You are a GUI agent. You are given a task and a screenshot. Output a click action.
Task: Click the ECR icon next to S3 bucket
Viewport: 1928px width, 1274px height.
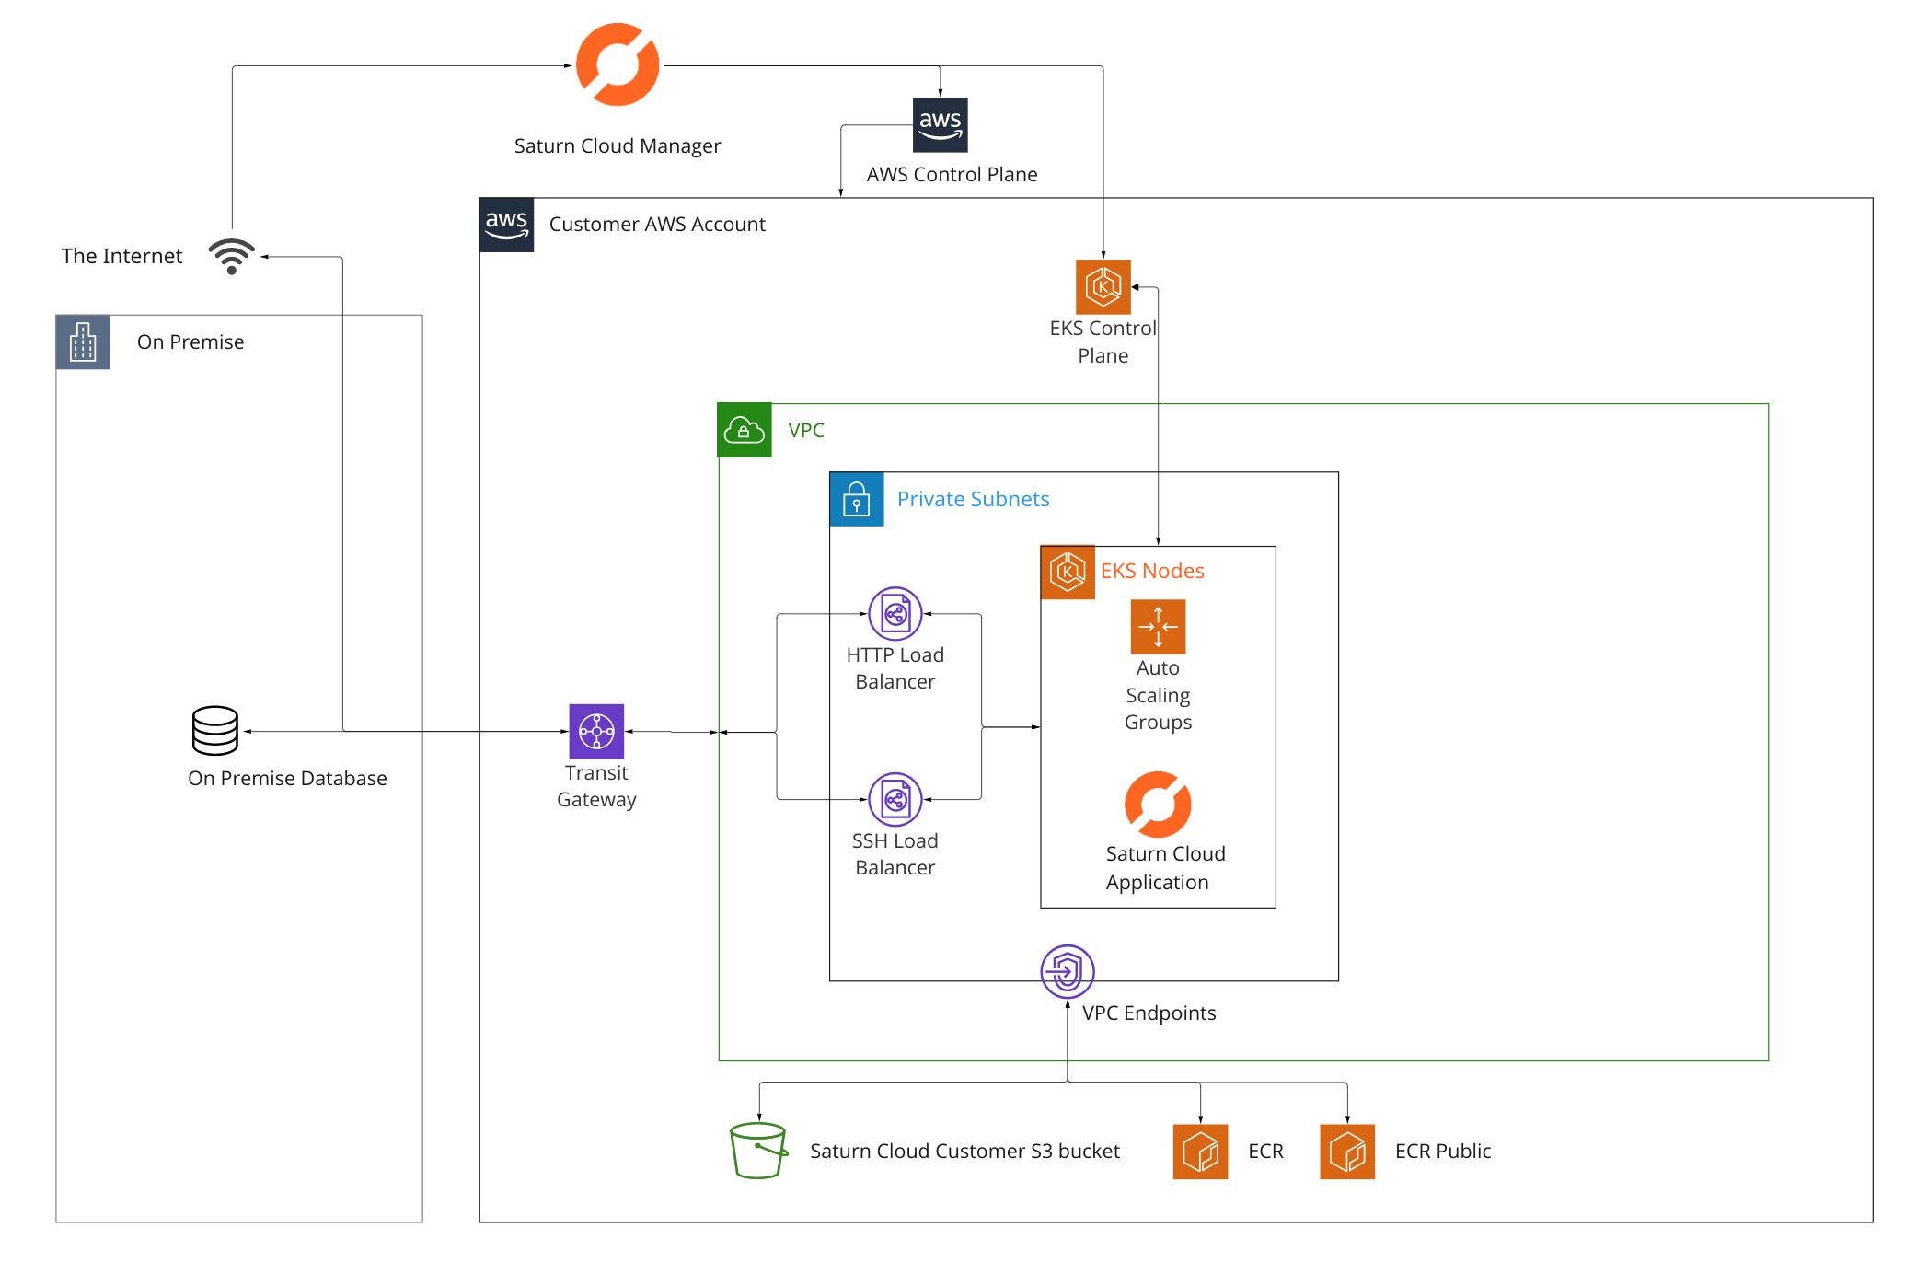pos(1200,1151)
